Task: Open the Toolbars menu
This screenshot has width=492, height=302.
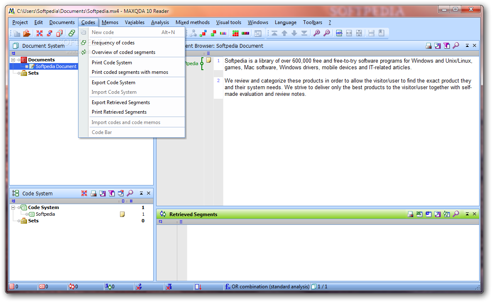Action: (x=313, y=22)
